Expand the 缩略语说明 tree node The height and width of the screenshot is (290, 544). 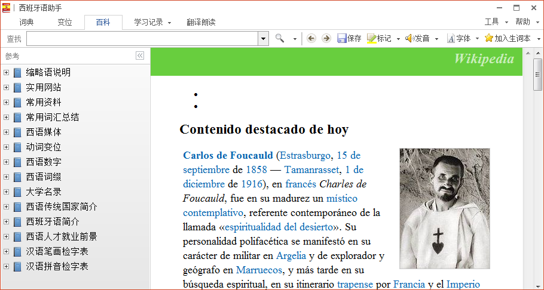click(6, 72)
